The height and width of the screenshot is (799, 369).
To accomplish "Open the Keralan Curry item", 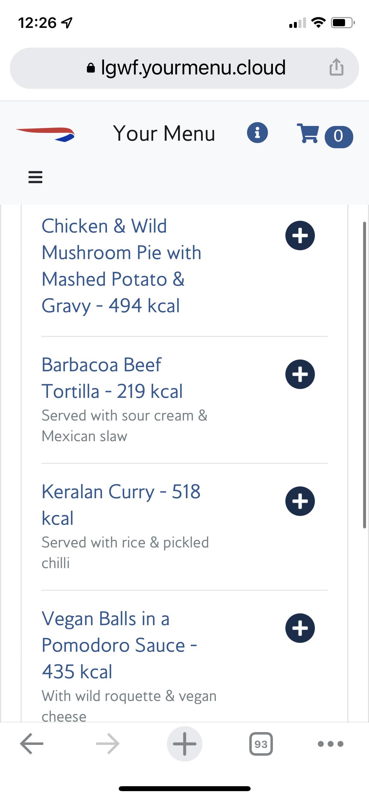I will click(121, 505).
